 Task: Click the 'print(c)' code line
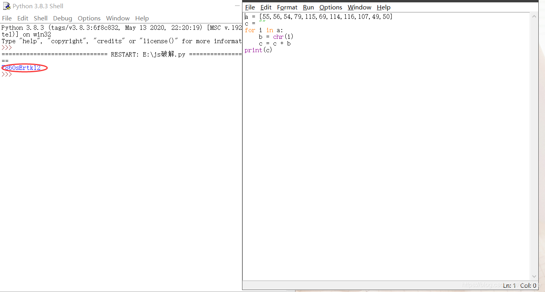pyautogui.click(x=258, y=50)
